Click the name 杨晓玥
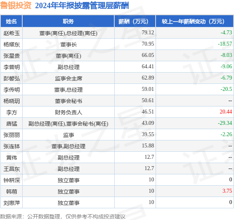234x220 pixels. [x=11, y=101]
